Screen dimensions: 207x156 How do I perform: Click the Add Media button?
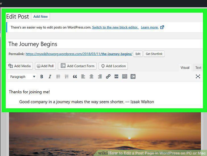click(x=20, y=66)
